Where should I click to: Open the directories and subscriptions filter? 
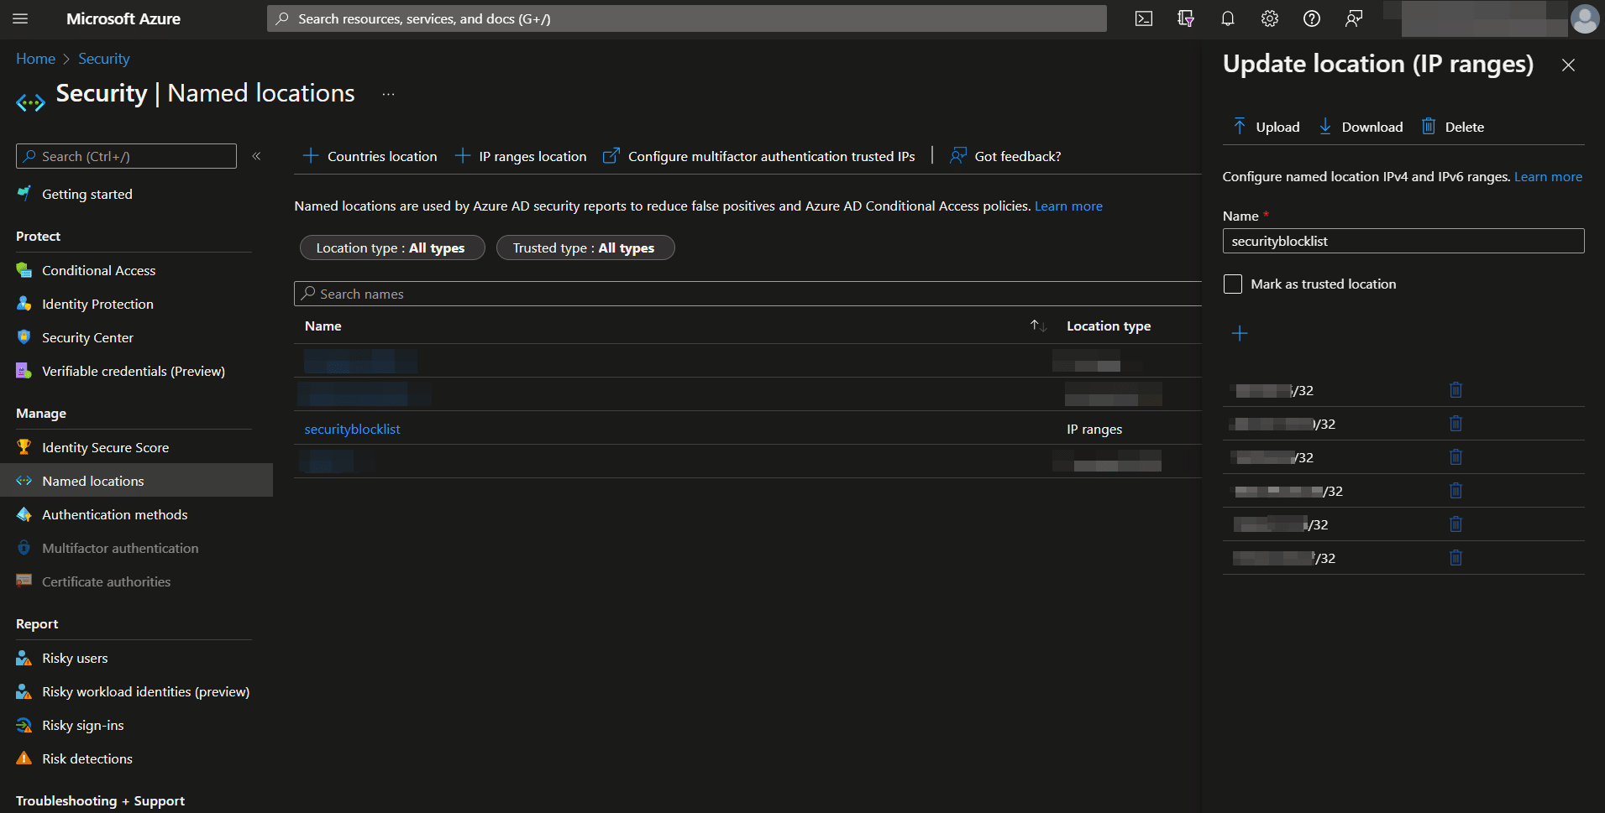[1185, 18]
